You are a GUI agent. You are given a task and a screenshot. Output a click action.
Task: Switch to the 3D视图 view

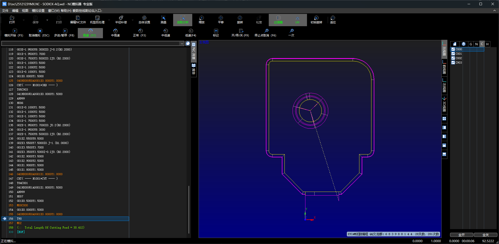(444, 104)
